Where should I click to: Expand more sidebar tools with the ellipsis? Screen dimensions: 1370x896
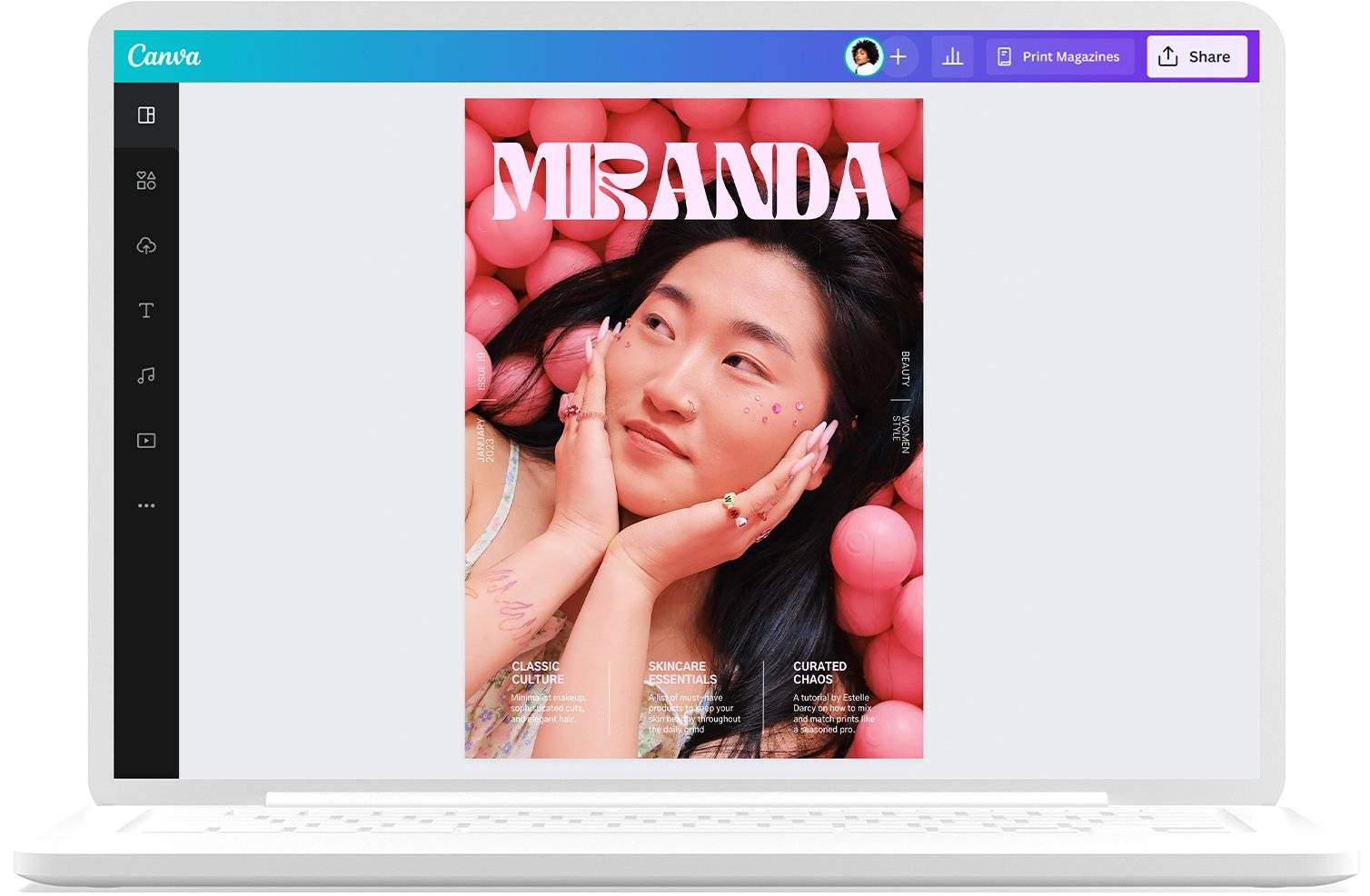(x=145, y=505)
